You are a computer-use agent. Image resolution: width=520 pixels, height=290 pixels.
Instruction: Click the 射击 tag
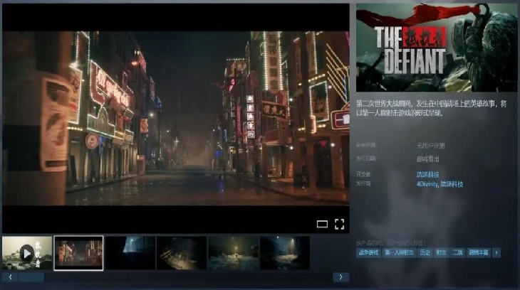(441, 252)
